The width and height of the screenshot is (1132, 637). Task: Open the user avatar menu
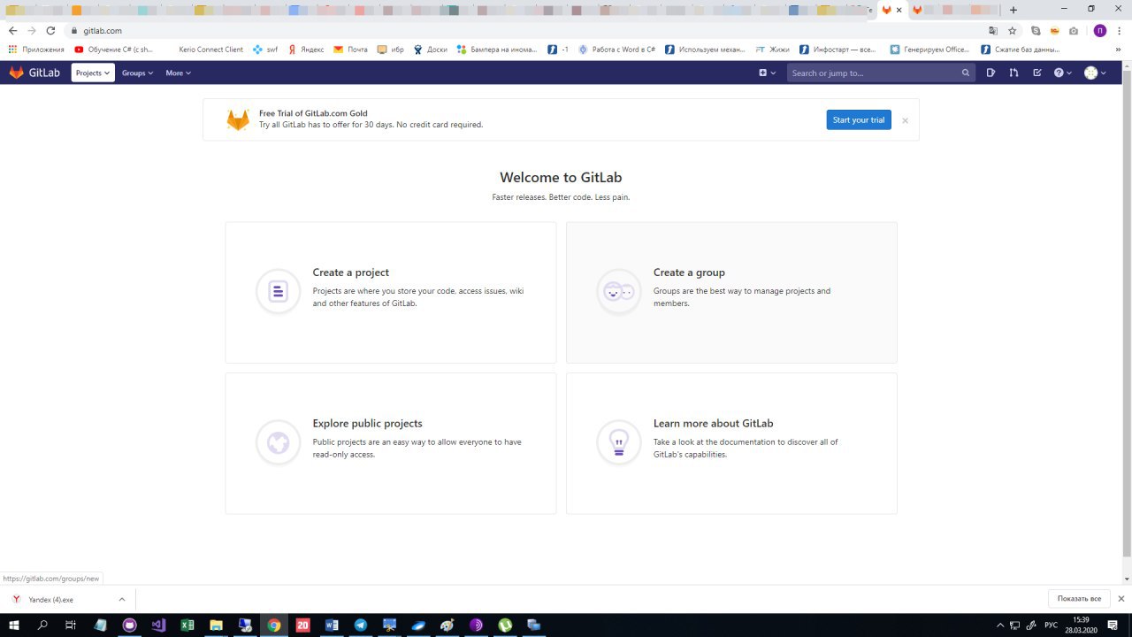[1095, 73]
